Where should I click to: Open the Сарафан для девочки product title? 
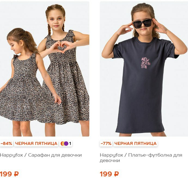tap(55, 155)
